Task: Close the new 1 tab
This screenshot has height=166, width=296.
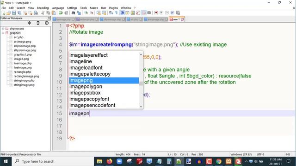Action: click(182, 19)
